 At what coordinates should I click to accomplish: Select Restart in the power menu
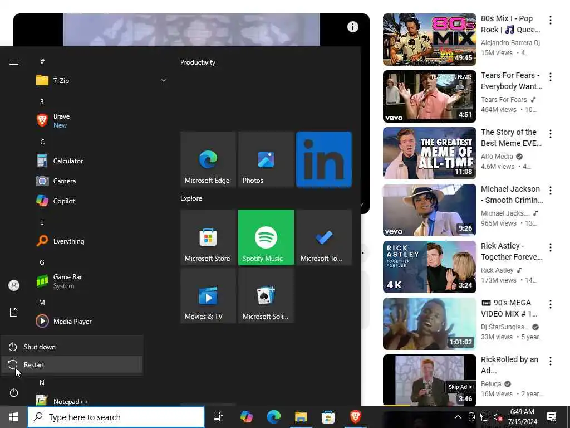point(72,364)
